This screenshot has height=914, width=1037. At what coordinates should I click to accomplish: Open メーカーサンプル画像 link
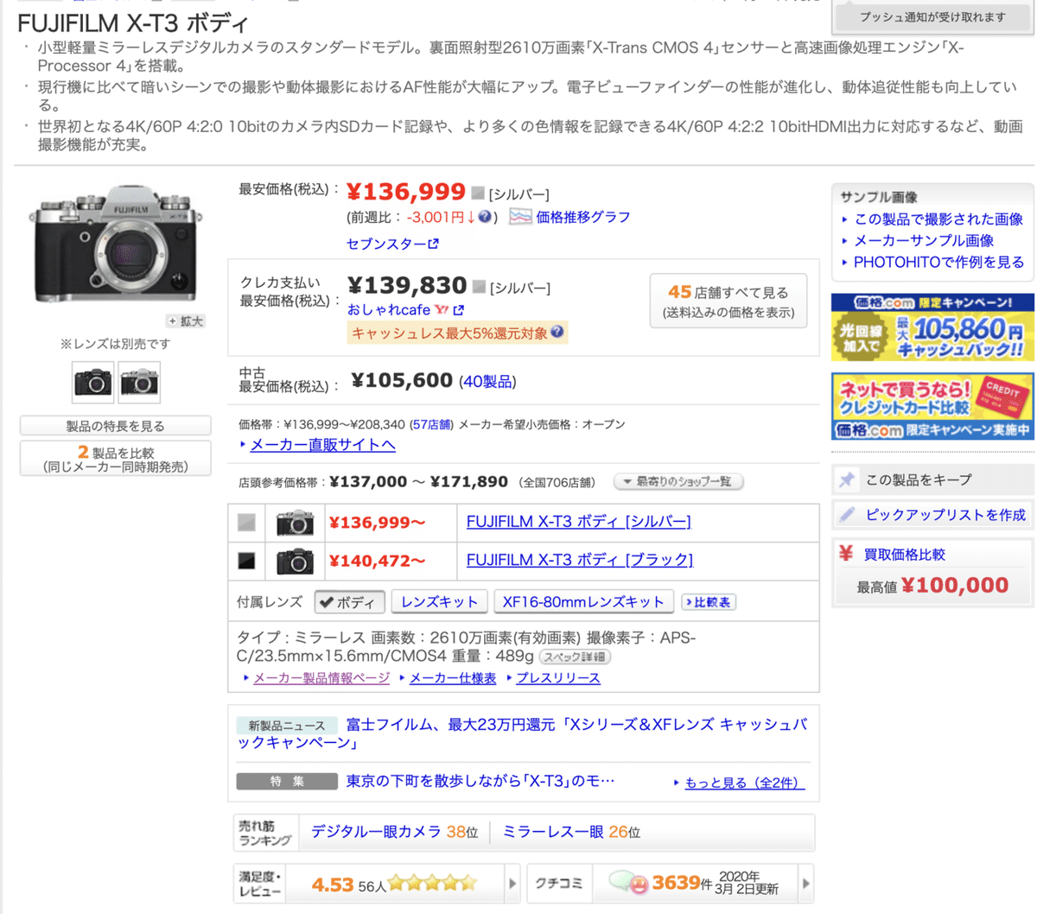point(924,241)
